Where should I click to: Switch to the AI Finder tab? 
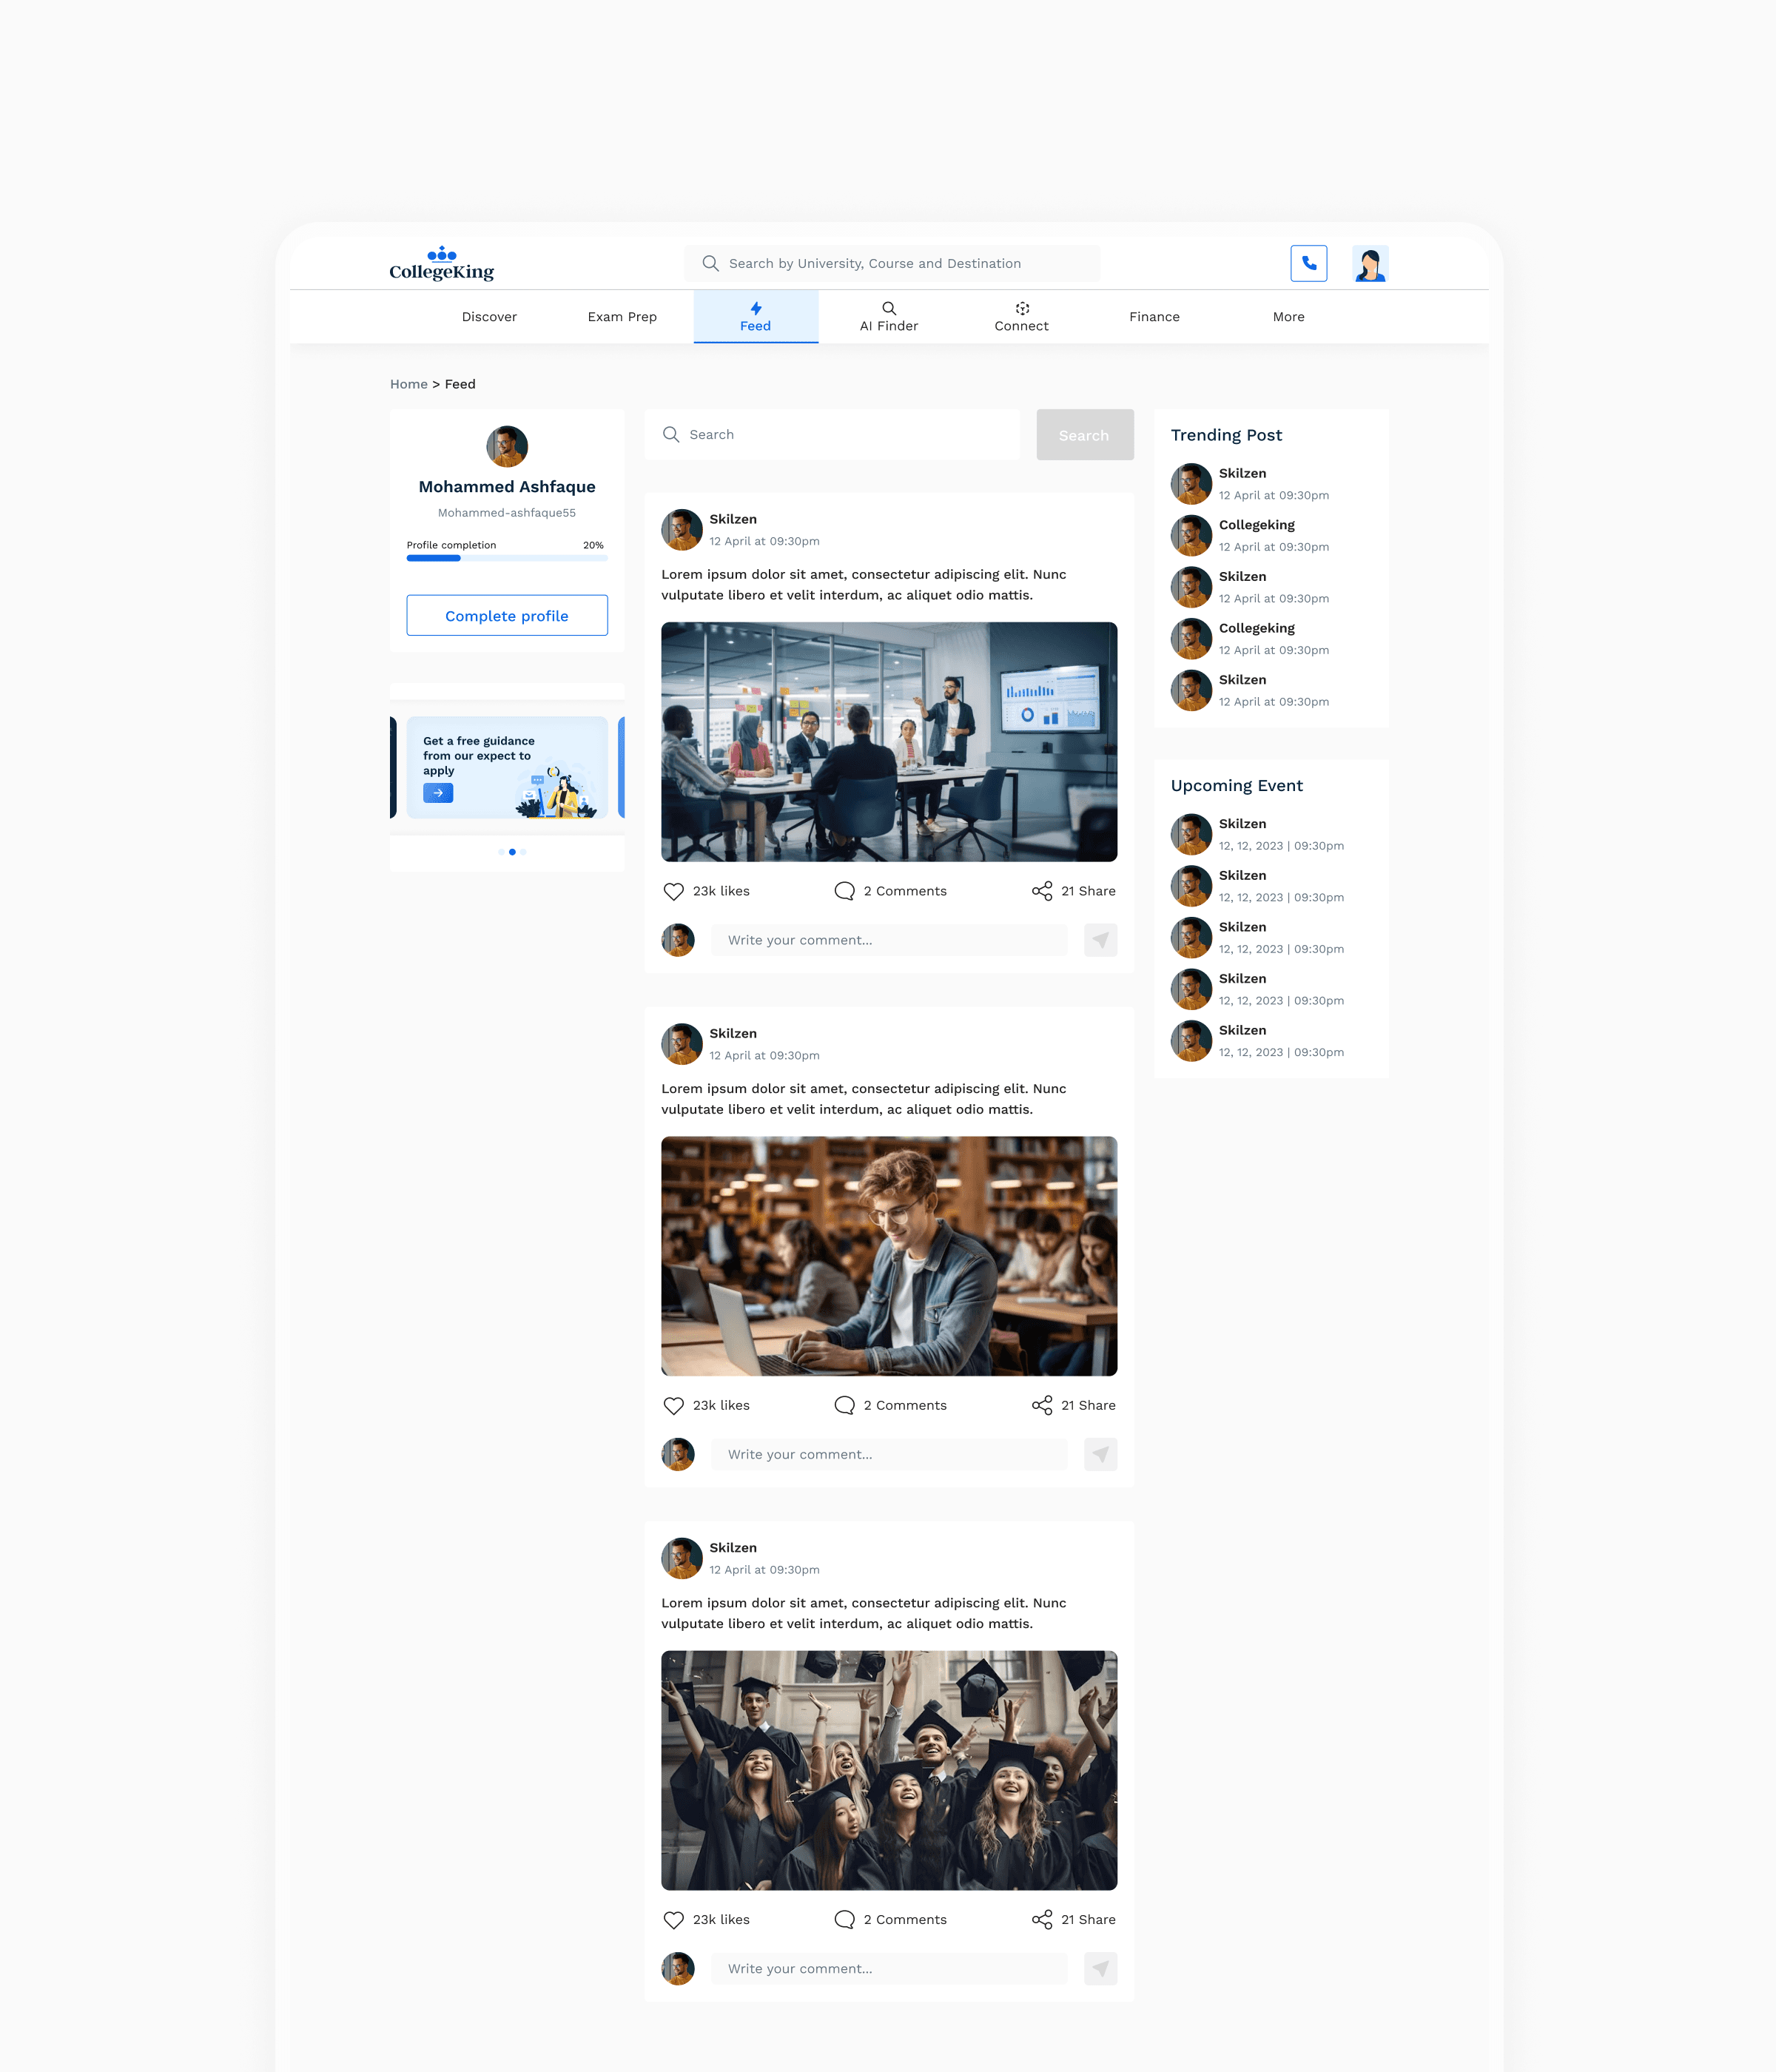point(888,317)
